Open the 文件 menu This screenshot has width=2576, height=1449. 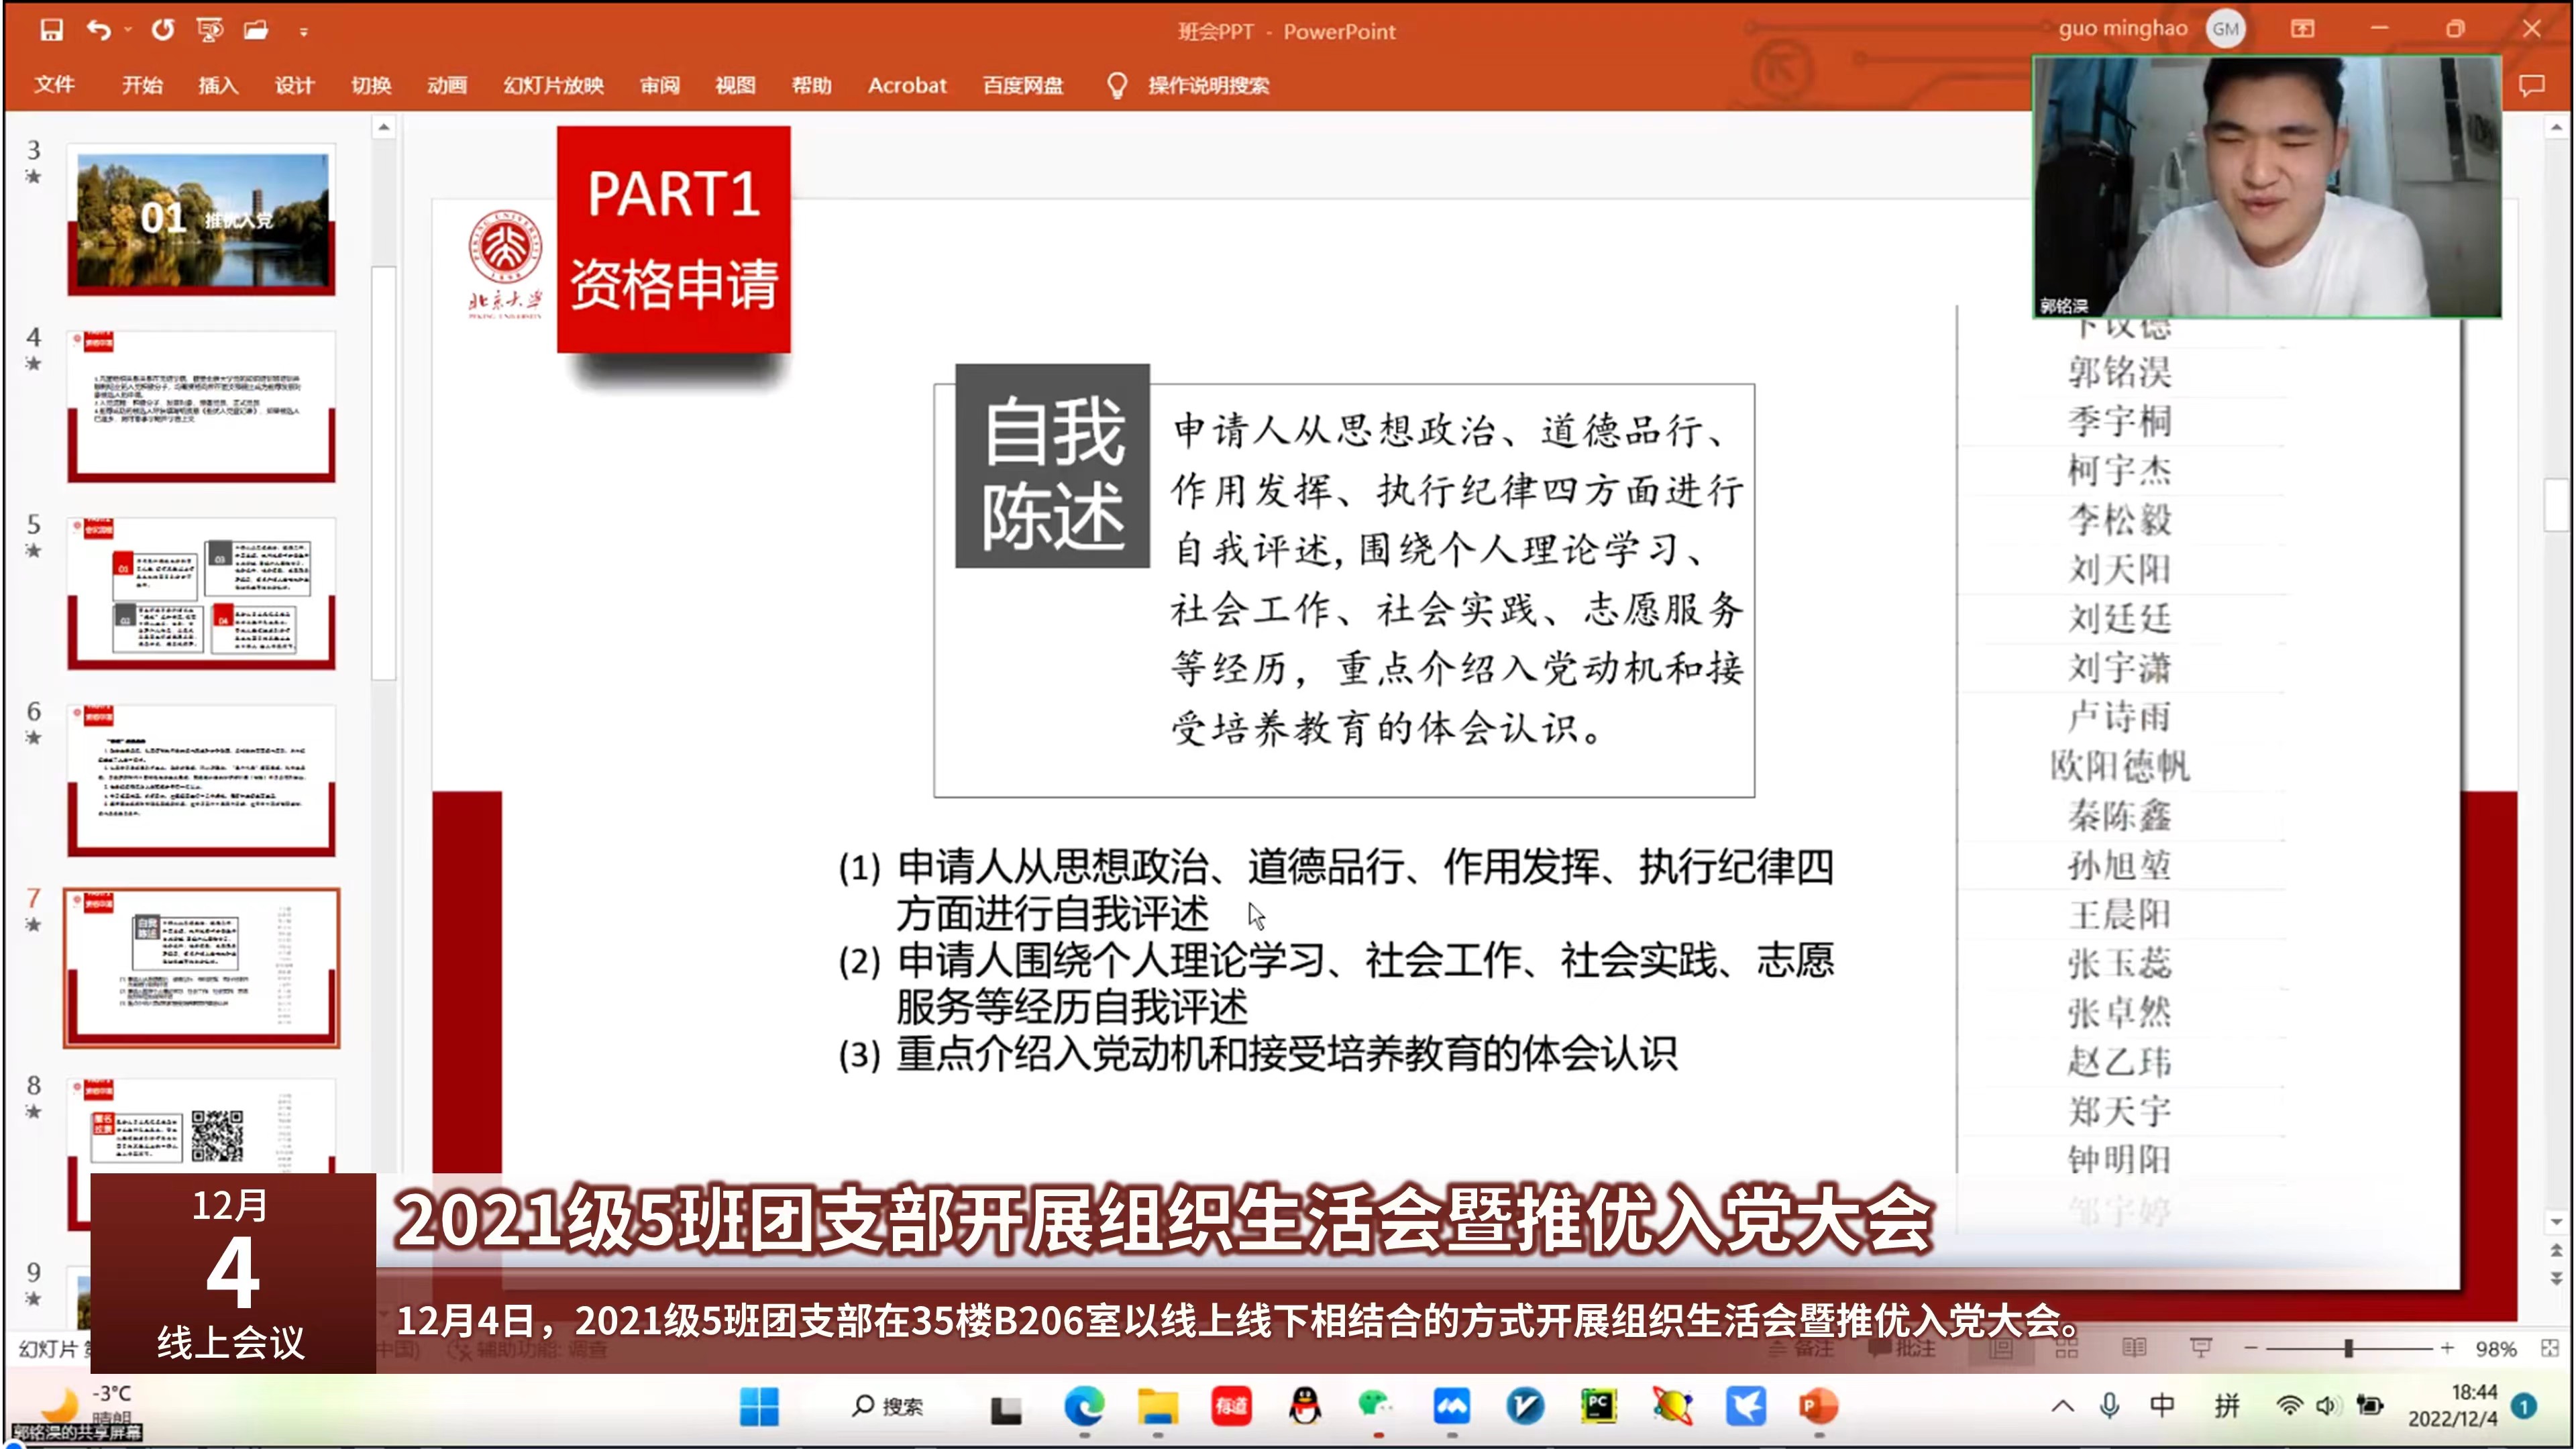coord(54,85)
